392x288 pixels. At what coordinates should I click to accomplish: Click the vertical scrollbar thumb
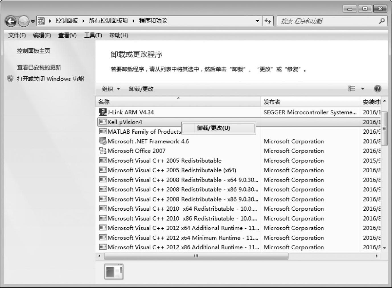pos(385,128)
